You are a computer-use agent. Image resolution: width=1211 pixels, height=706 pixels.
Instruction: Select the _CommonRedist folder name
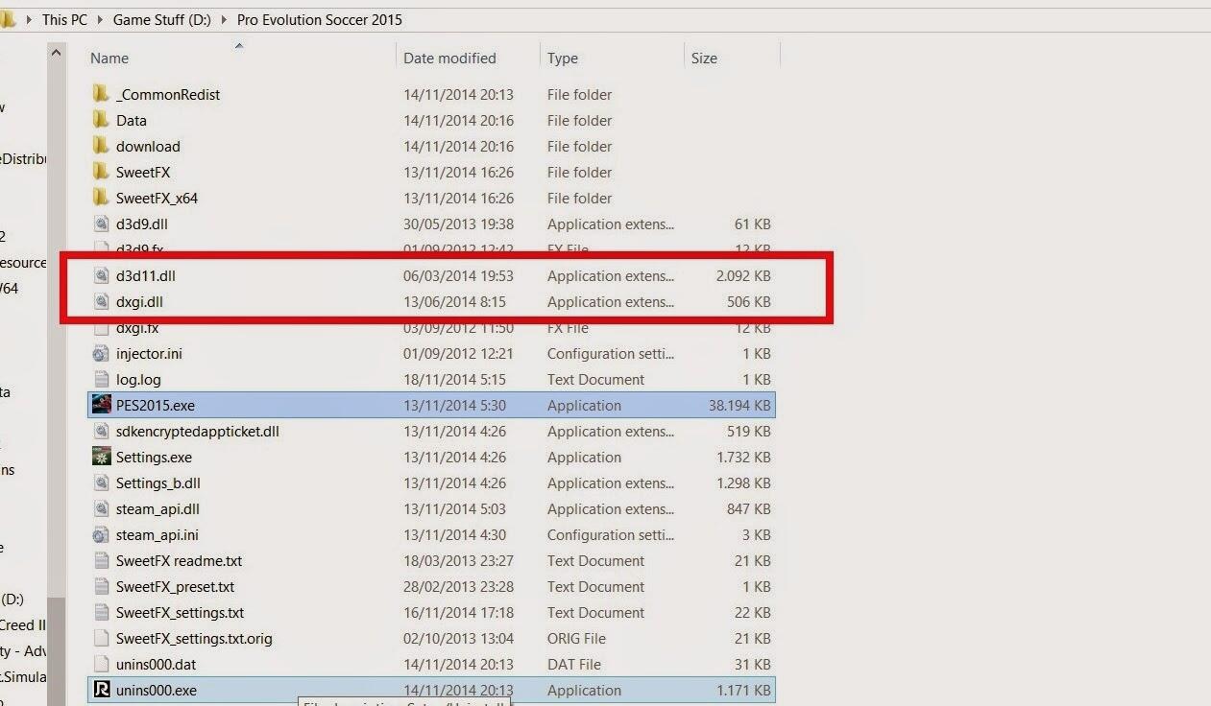point(168,94)
